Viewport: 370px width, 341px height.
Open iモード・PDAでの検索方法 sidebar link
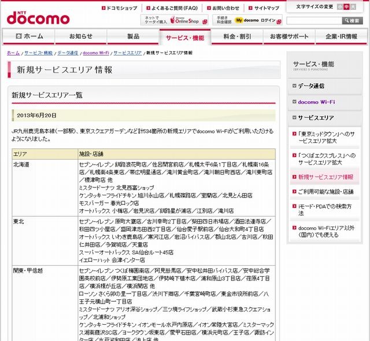pyautogui.click(x=325, y=210)
